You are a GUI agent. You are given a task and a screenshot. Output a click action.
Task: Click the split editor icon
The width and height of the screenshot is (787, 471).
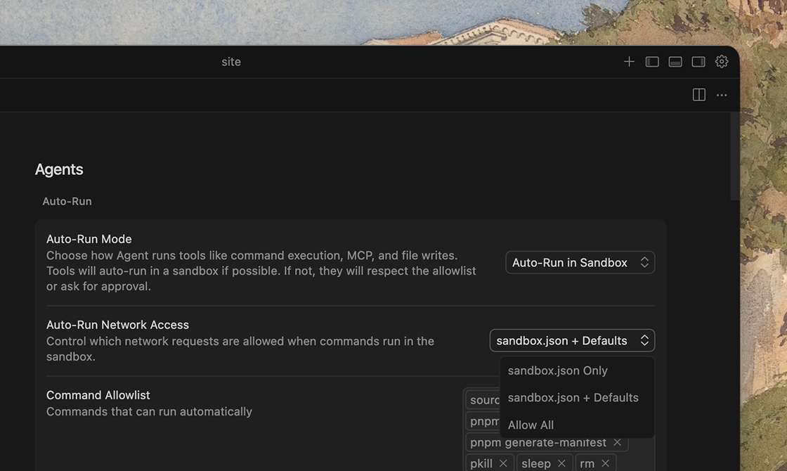tap(698, 95)
